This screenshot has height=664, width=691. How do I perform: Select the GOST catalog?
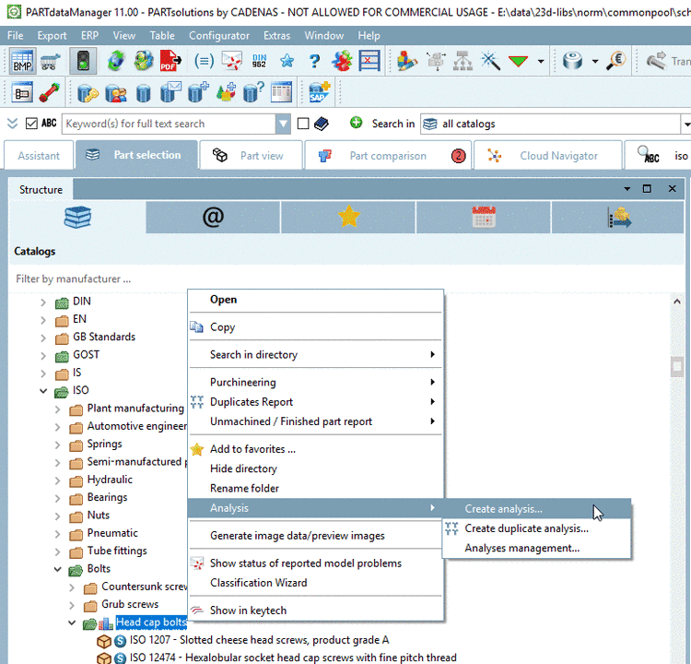86,354
